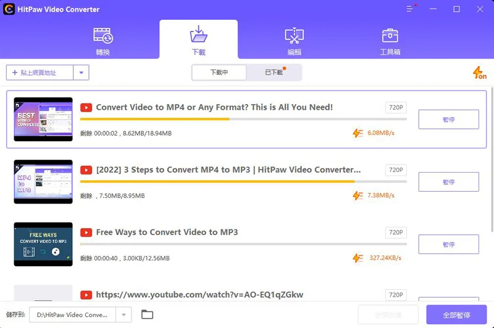The height and width of the screenshot is (328, 494).
Task: Expand the paste URL dropdown arrow
Action: (82, 73)
